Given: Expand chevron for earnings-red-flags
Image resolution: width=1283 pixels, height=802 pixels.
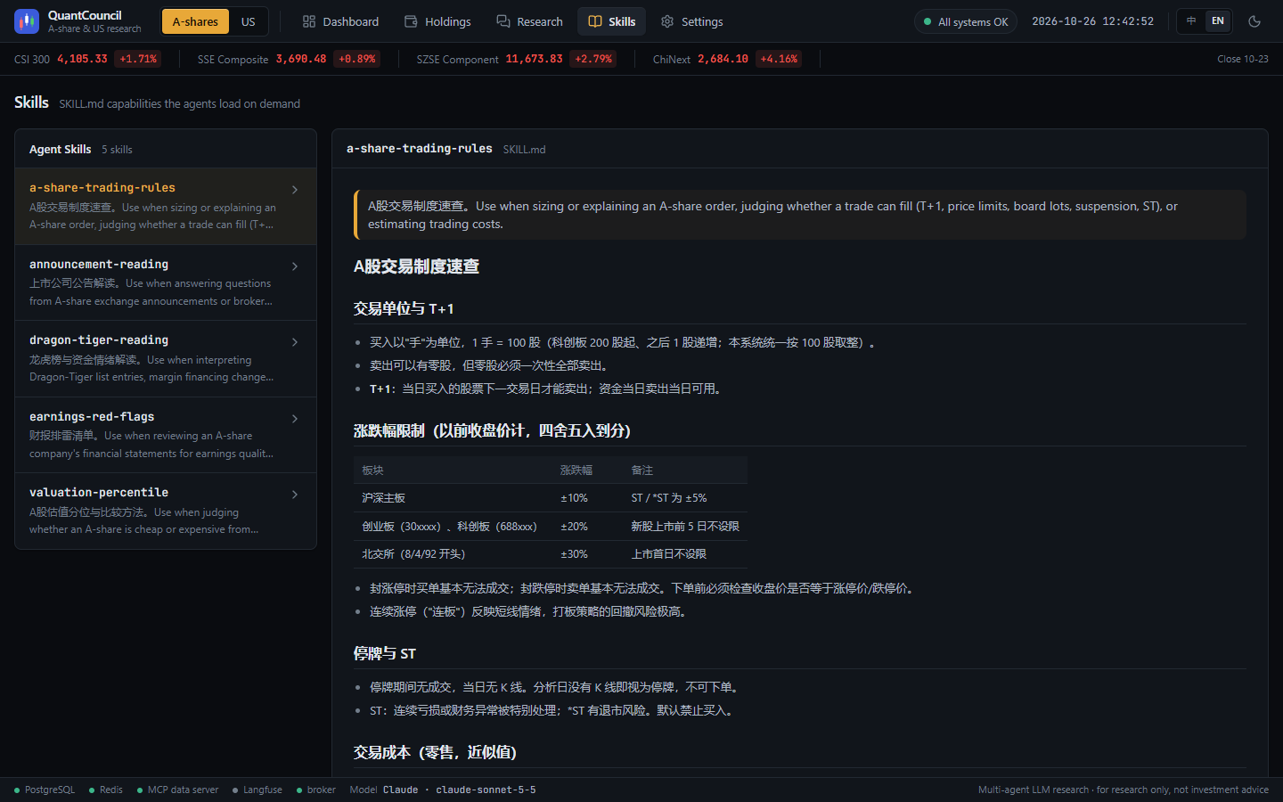Looking at the screenshot, I should [295, 419].
